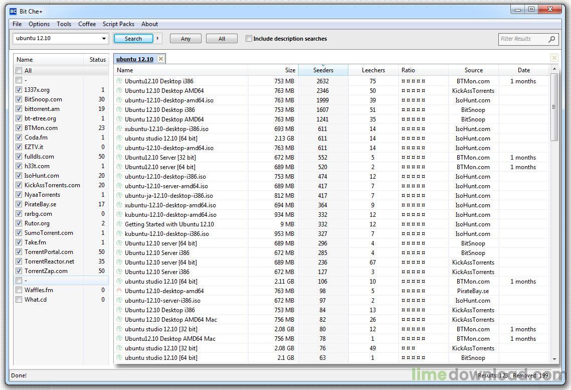Select the TorrentReactor.net row in the sources list
571x390 pixels.
[x=61, y=262]
